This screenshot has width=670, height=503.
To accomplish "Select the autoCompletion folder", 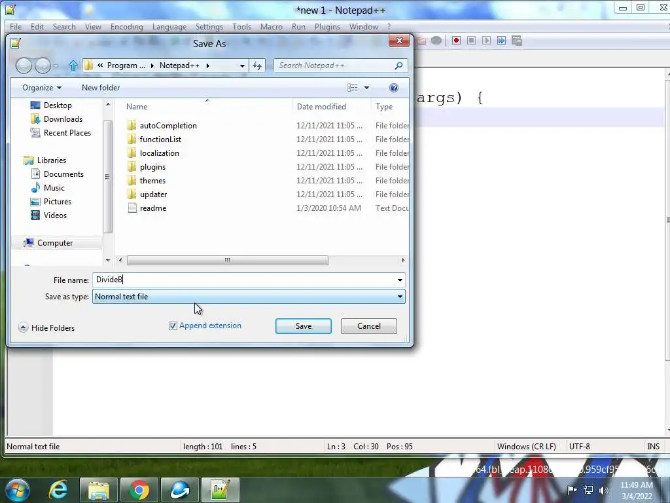I will [x=168, y=126].
